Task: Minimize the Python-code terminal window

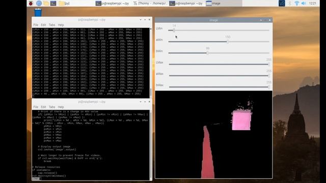Action: tap(141, 102)
